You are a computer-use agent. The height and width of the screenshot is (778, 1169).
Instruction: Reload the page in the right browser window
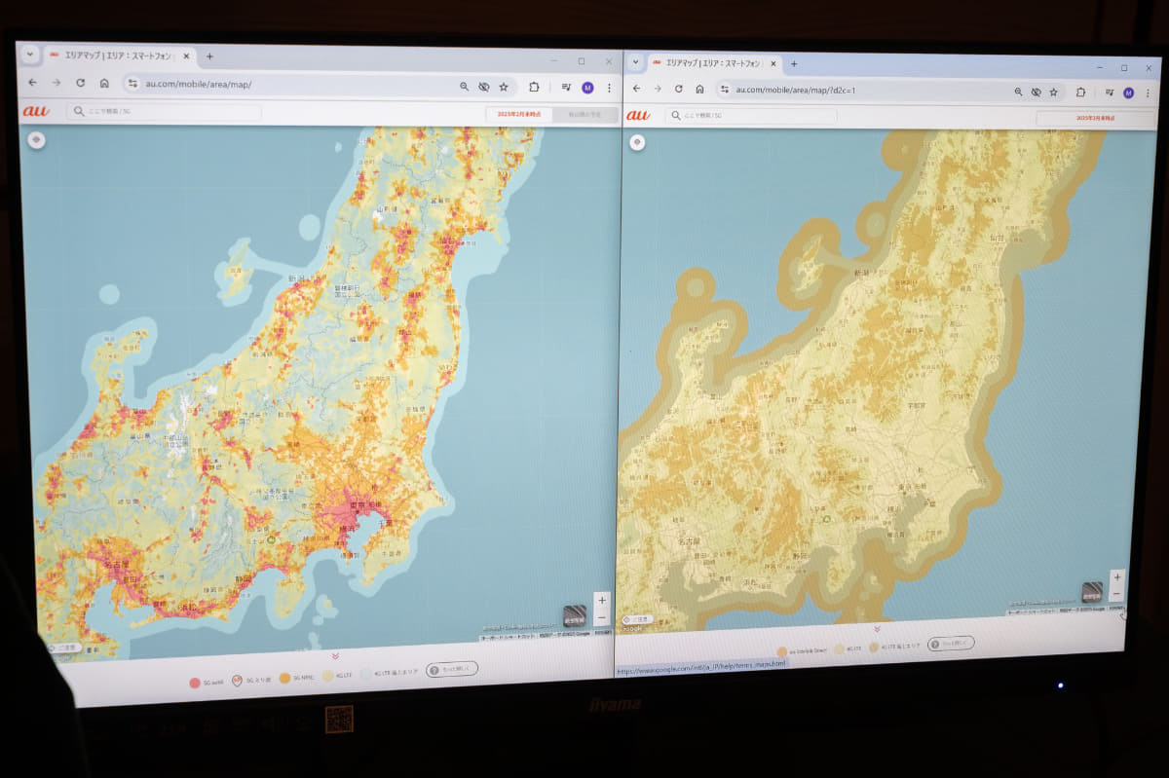(x=679, y=89)
